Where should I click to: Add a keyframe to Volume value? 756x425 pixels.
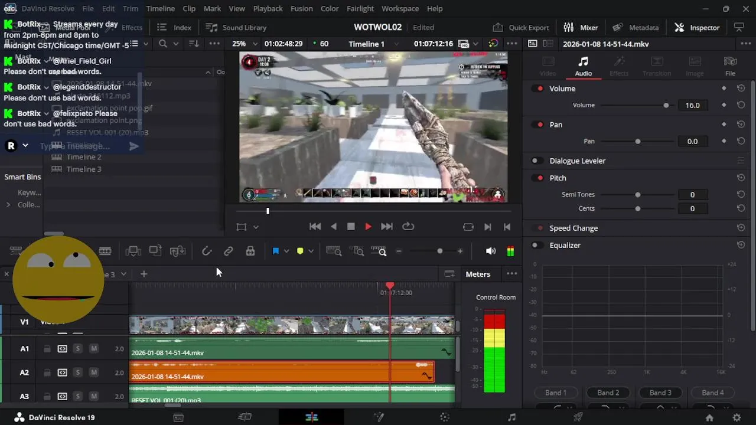pos(724,105)
